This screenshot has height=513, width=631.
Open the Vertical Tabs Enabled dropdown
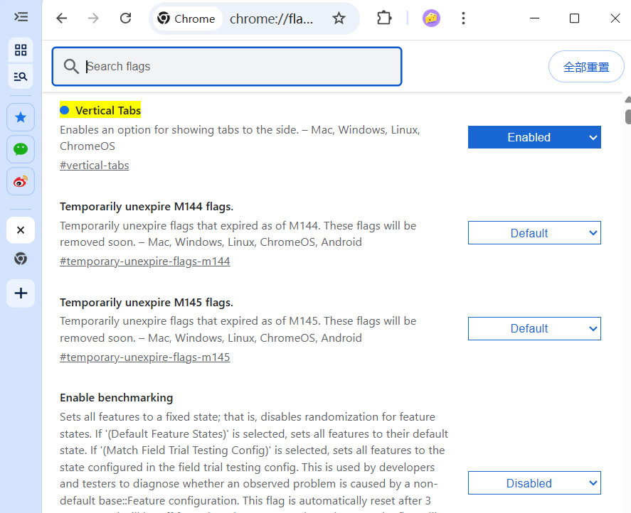[x=534, y=137]
